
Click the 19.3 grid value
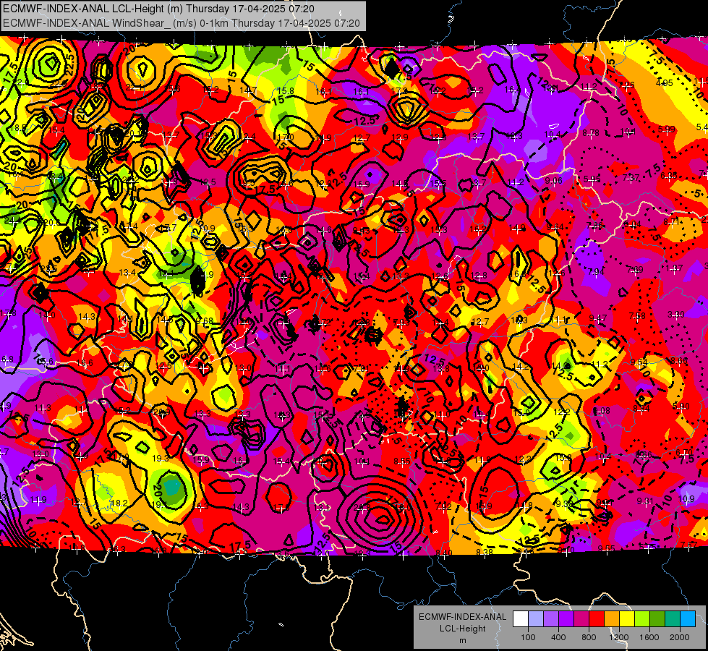[161, 459]
